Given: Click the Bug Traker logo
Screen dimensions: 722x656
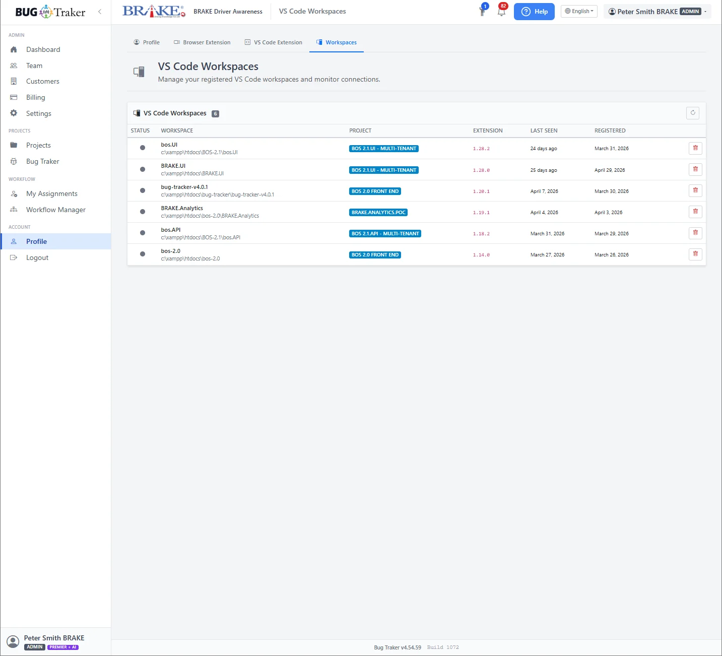Looking at the screenshot, I should 50,12.
